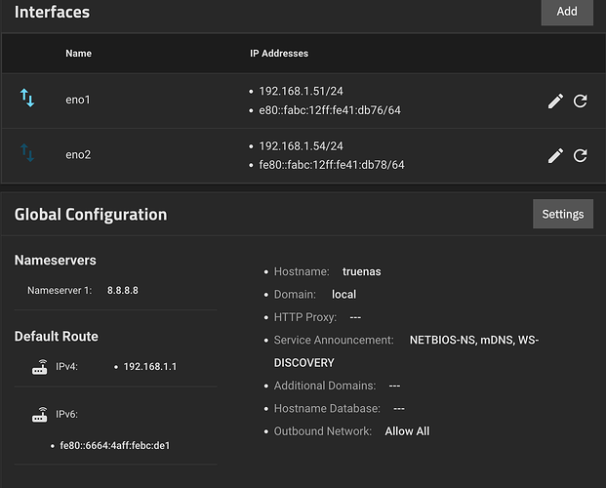Click the IPv4 default route router icon
606x488 pixels.
39,367
